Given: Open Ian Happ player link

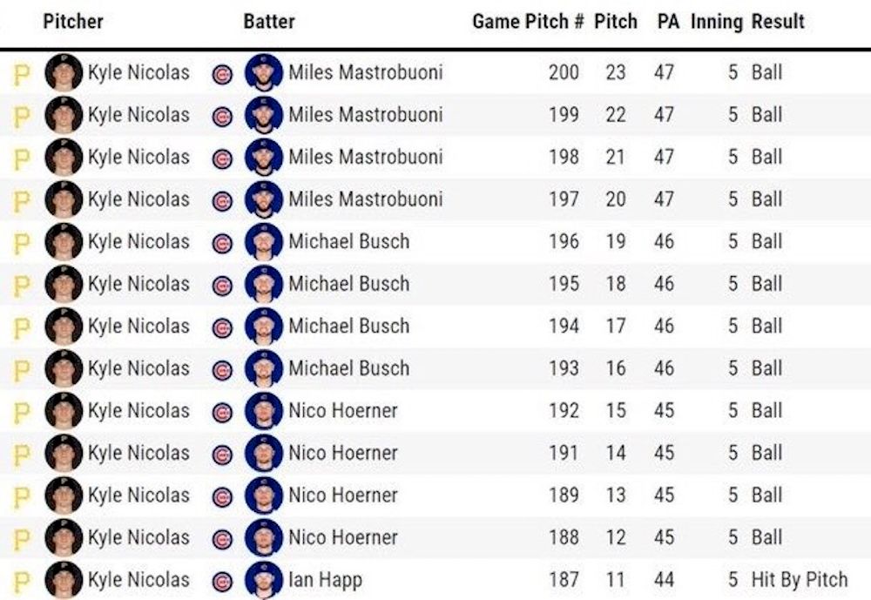Looking at the screenshot, I should [x=326, y=581].
